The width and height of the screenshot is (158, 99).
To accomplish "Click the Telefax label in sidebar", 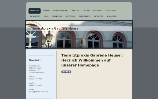I will [x=32, y=83].
